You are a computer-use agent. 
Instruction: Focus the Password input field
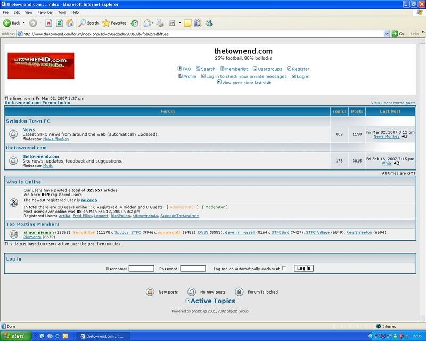(x=193, y=269)
